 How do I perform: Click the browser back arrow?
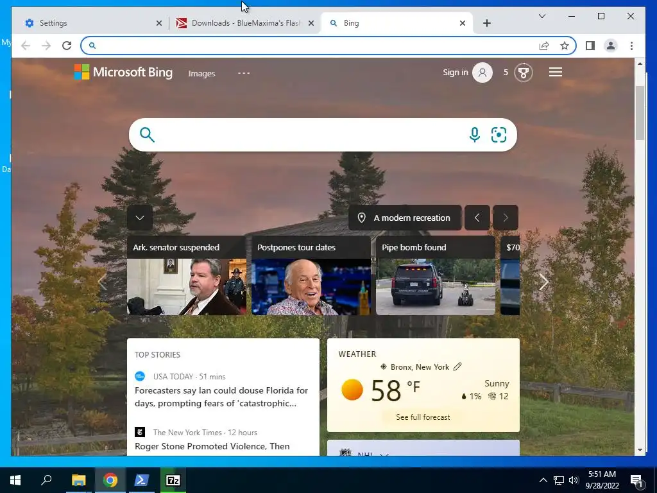coord(26,46)
